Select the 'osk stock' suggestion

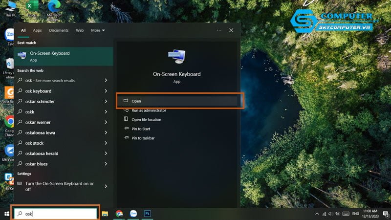[x=59, y=143]
